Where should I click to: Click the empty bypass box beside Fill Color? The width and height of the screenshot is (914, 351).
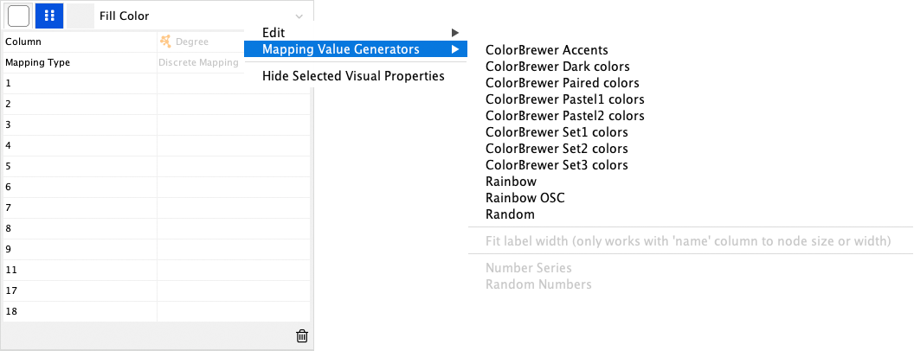tap(80, 16)
